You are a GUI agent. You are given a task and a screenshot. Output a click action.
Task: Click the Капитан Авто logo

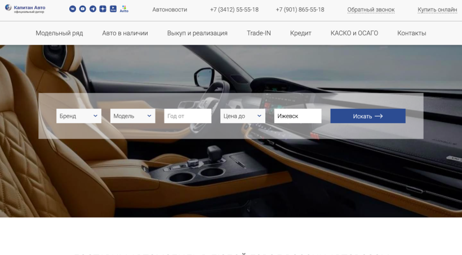(x=25, y=9)
